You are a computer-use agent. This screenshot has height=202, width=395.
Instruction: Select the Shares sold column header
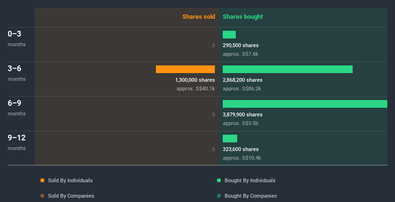point(198,17)
